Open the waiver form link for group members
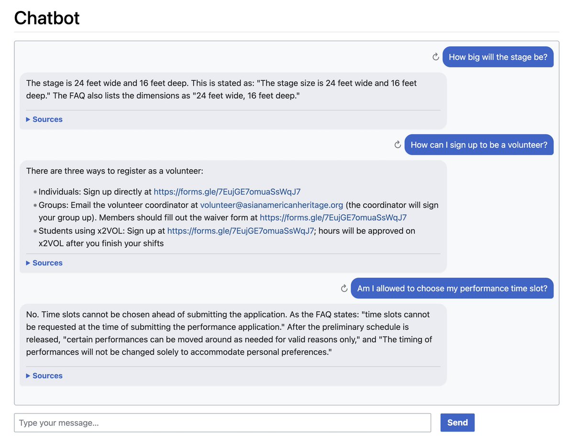The image size is (574, 445). coord(333,217)
